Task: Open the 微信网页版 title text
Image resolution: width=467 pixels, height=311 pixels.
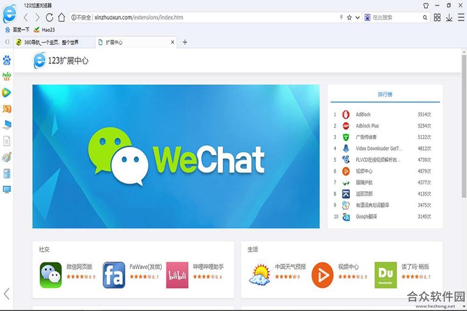Action: (x=79, y=267)
